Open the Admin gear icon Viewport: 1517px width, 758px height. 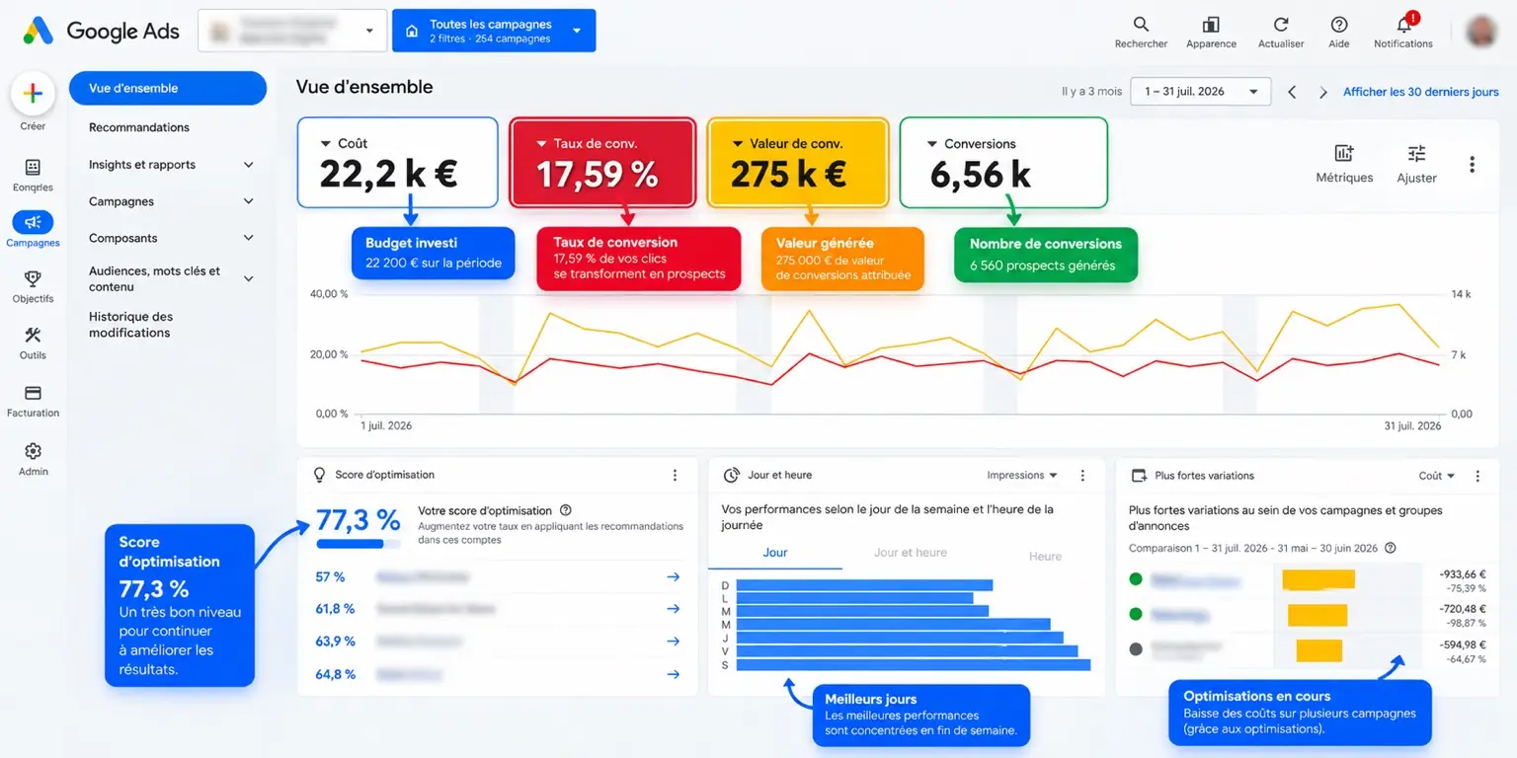[33, 451]
